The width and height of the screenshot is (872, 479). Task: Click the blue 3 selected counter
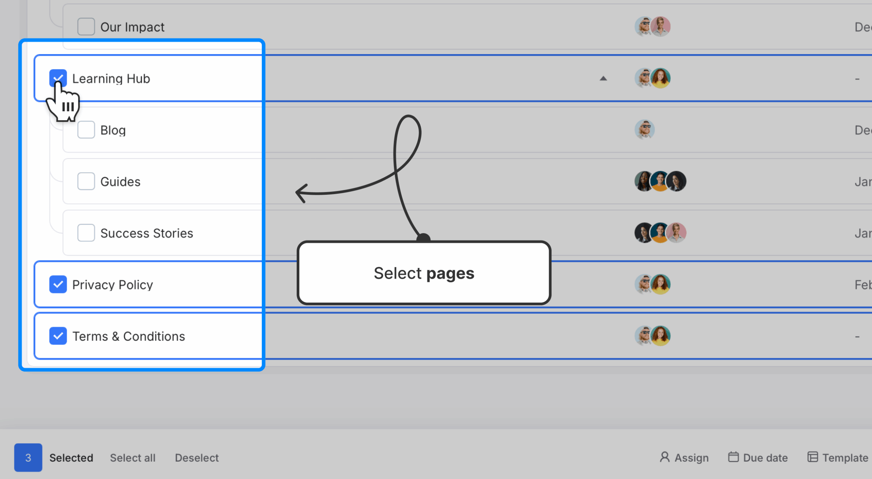28,458
